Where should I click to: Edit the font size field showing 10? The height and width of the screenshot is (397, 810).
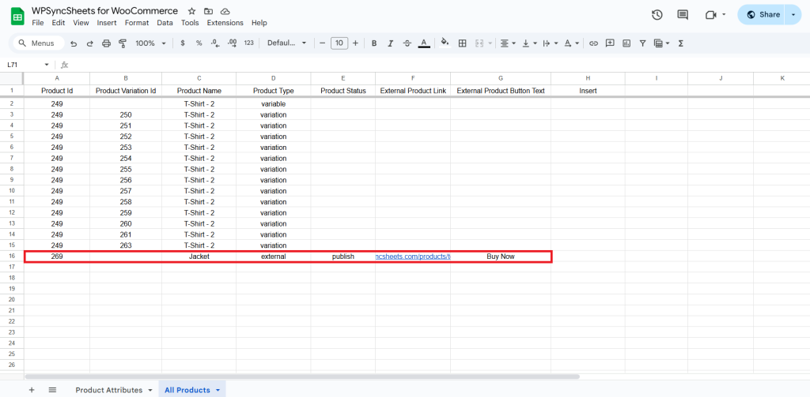point(339,43)
